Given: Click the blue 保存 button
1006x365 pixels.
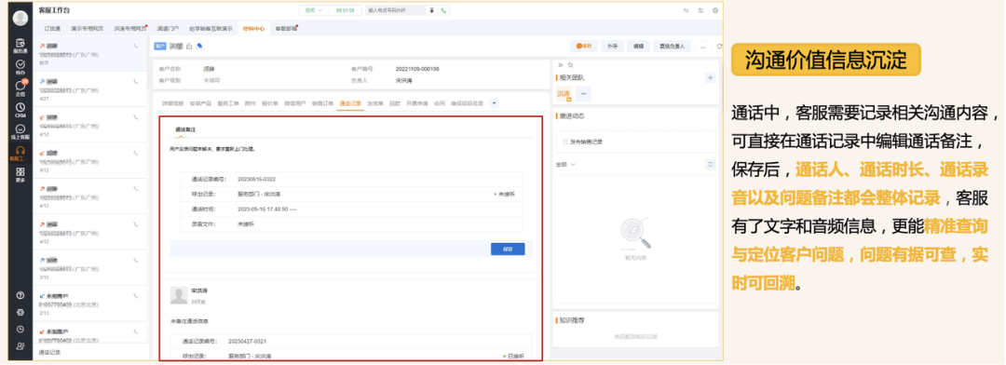Looking at the screenshot, I should 508,249.
